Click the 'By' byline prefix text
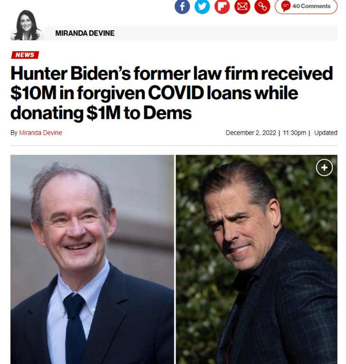The image size is (346, 364). pyautogui.click(x=14, y=133)
